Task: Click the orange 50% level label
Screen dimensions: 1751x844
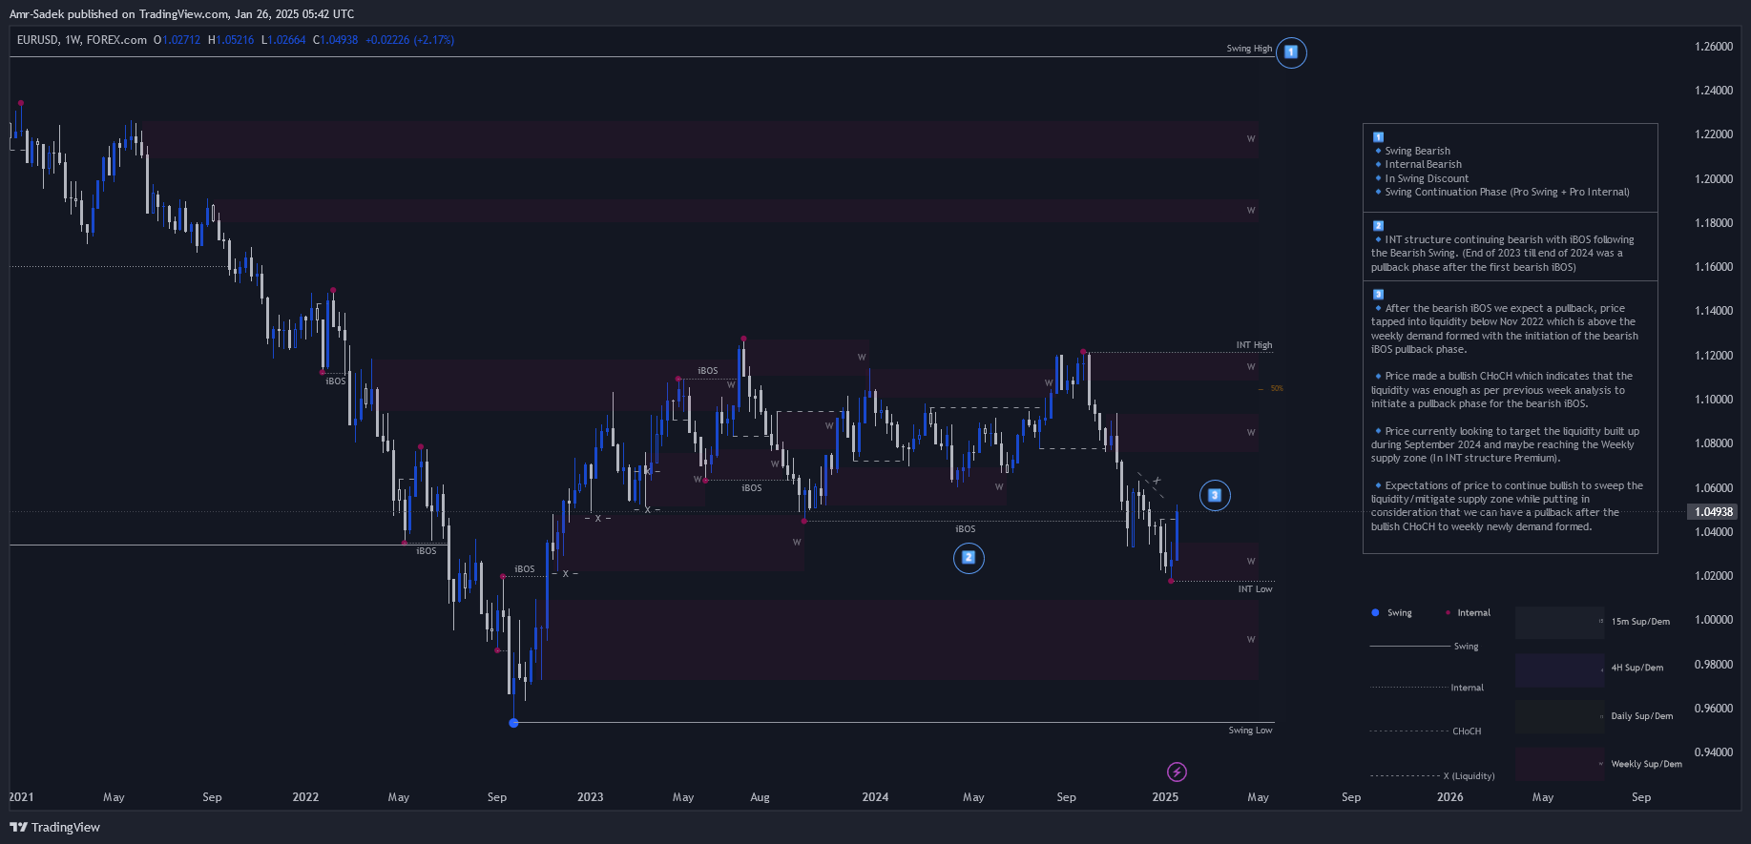Action: click(1276, 389)
